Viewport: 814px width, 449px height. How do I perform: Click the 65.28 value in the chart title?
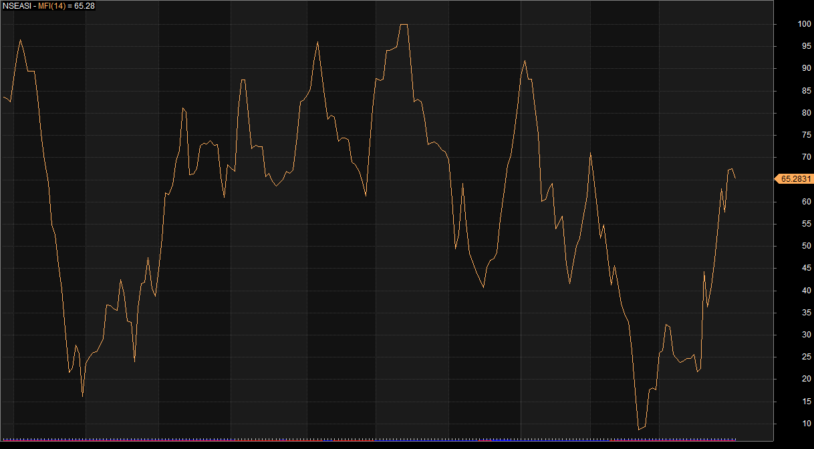[x=84, y=5]
